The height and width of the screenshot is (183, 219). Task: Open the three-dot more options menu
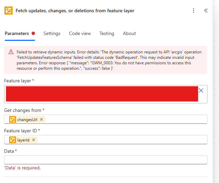click(194, 11)
